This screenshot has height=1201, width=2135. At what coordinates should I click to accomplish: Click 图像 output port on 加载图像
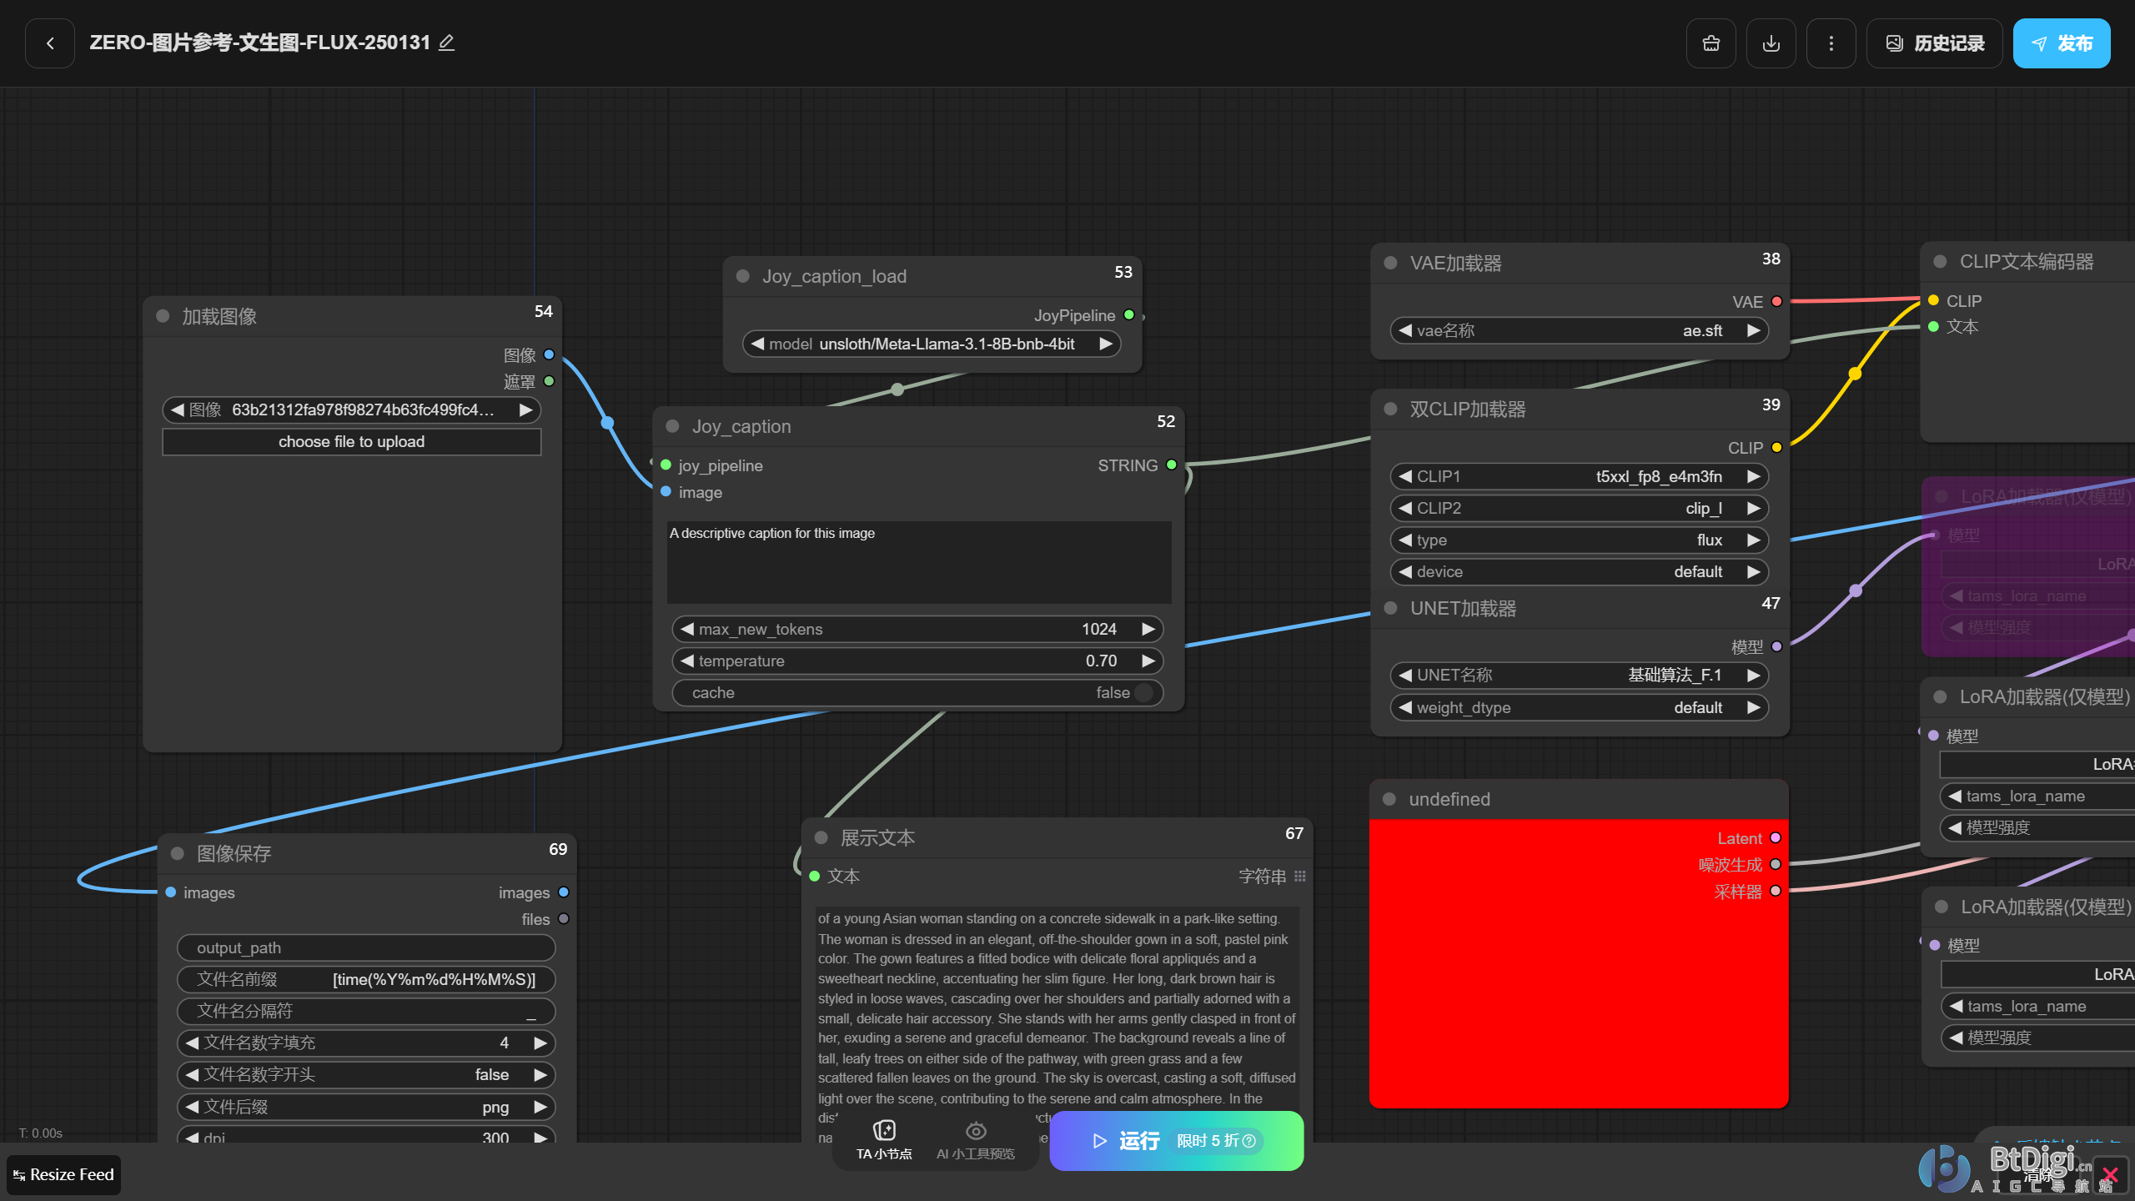(x=549, y=354)
